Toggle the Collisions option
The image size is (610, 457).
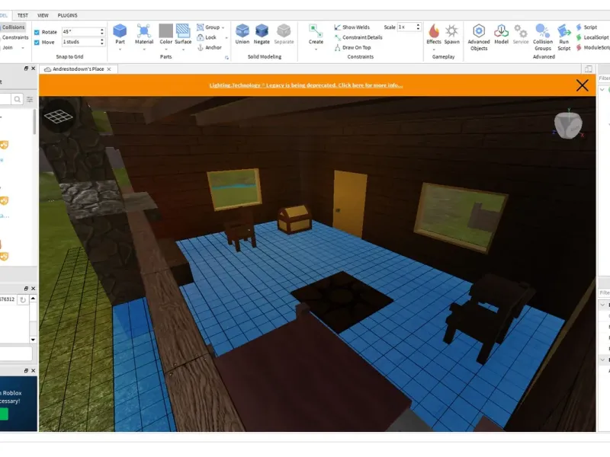[13, 27]
